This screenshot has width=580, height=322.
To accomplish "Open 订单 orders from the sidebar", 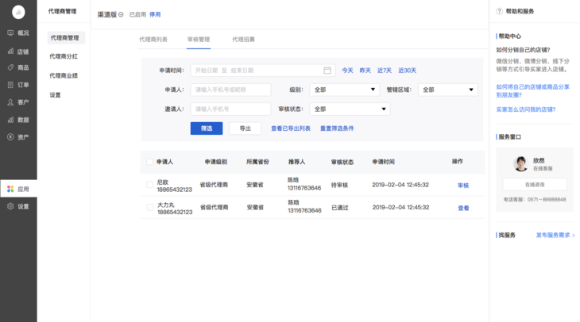I will 17,85.
